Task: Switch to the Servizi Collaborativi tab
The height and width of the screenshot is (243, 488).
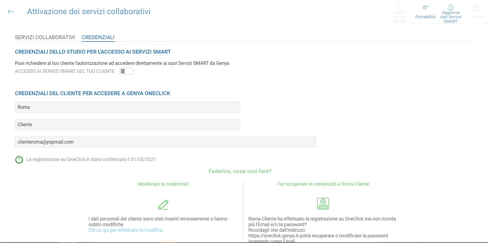Action: [x=45, y=37]
